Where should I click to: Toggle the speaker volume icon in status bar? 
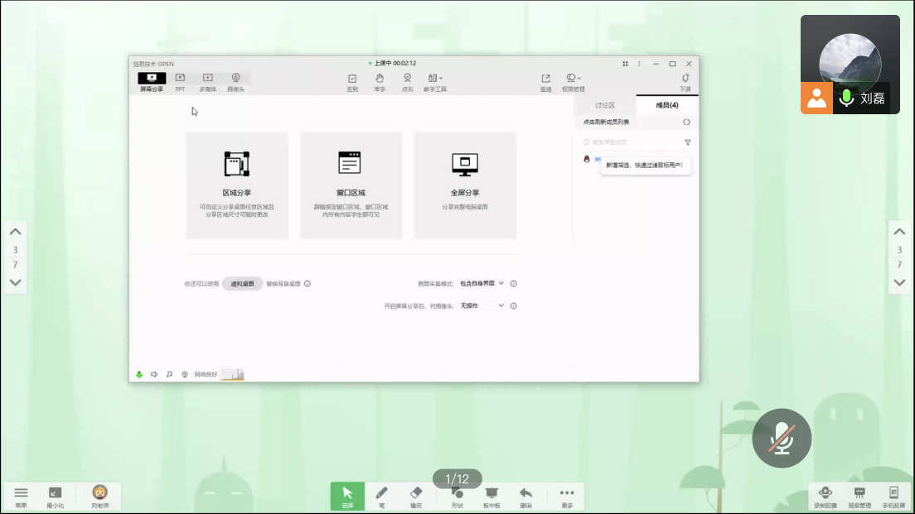(x=154, y=374)
